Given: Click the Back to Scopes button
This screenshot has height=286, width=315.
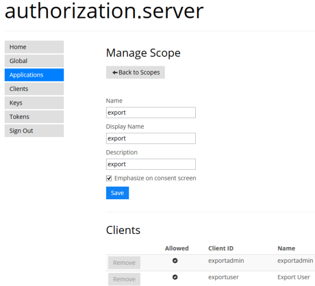Looking at the screenshot, I should [x=135, y=72].
